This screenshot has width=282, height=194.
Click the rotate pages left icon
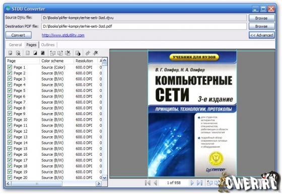click(53, 53)
